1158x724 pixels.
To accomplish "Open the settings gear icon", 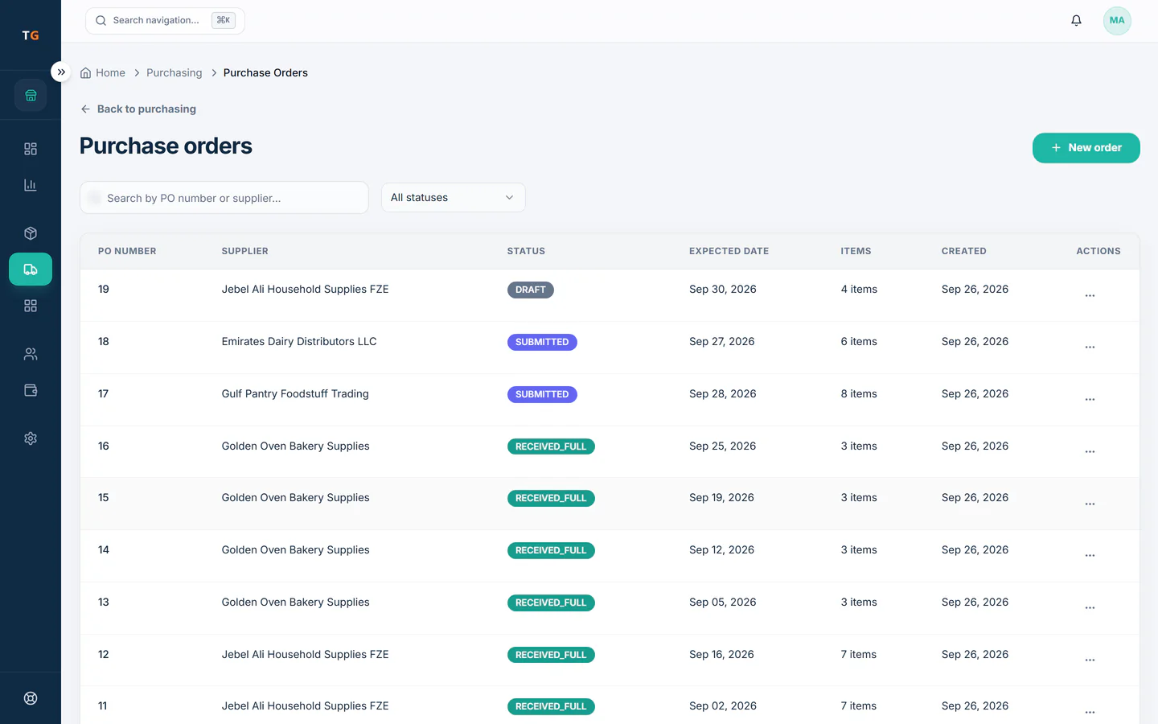I will point(31,438).
